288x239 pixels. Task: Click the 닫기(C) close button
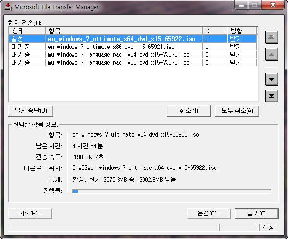point(257,214)
